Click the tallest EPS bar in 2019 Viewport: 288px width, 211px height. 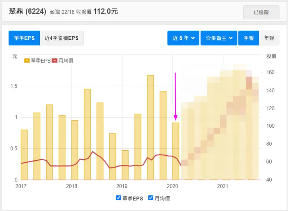(x=151, y=127)
